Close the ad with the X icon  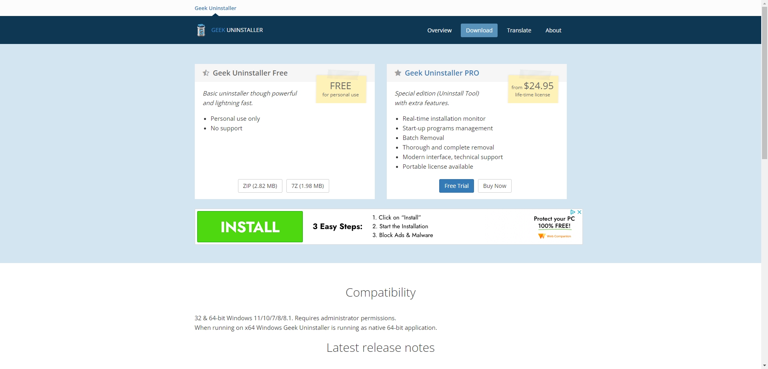[579, 212]
